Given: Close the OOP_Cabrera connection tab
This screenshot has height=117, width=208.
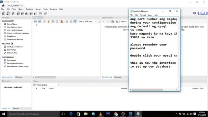Looking at the screenshot, I should click(x=21, y=6).
